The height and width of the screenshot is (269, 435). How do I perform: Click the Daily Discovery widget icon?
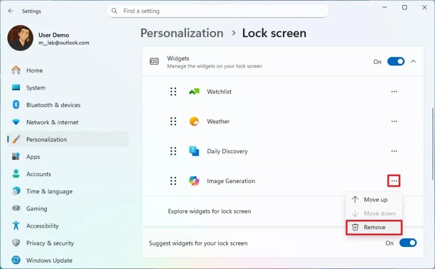pos(194,152)
